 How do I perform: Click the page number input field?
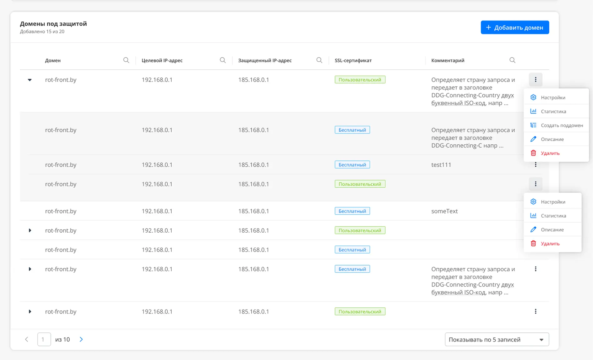[x=44, y=340]
